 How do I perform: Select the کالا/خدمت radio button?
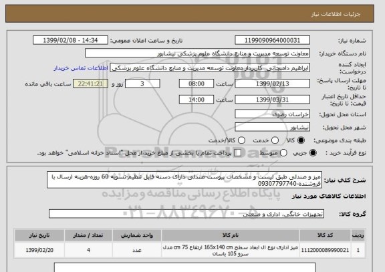tap(241, 140)
